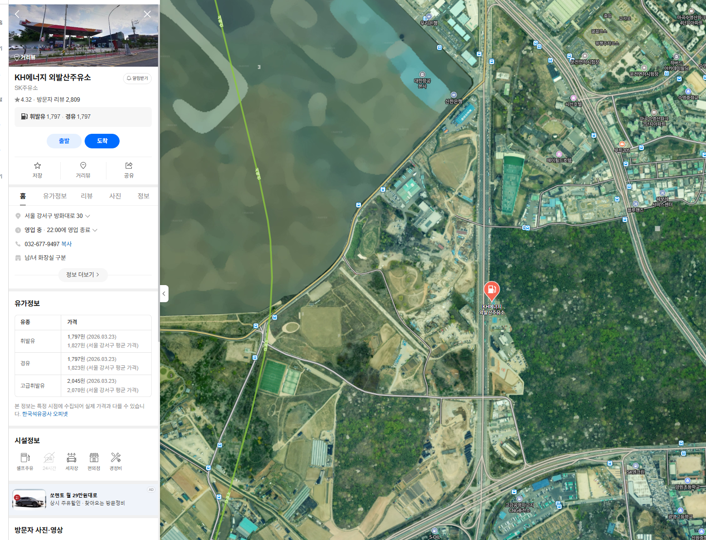Click the 편의점 convenience store icon

pos(94,461)
